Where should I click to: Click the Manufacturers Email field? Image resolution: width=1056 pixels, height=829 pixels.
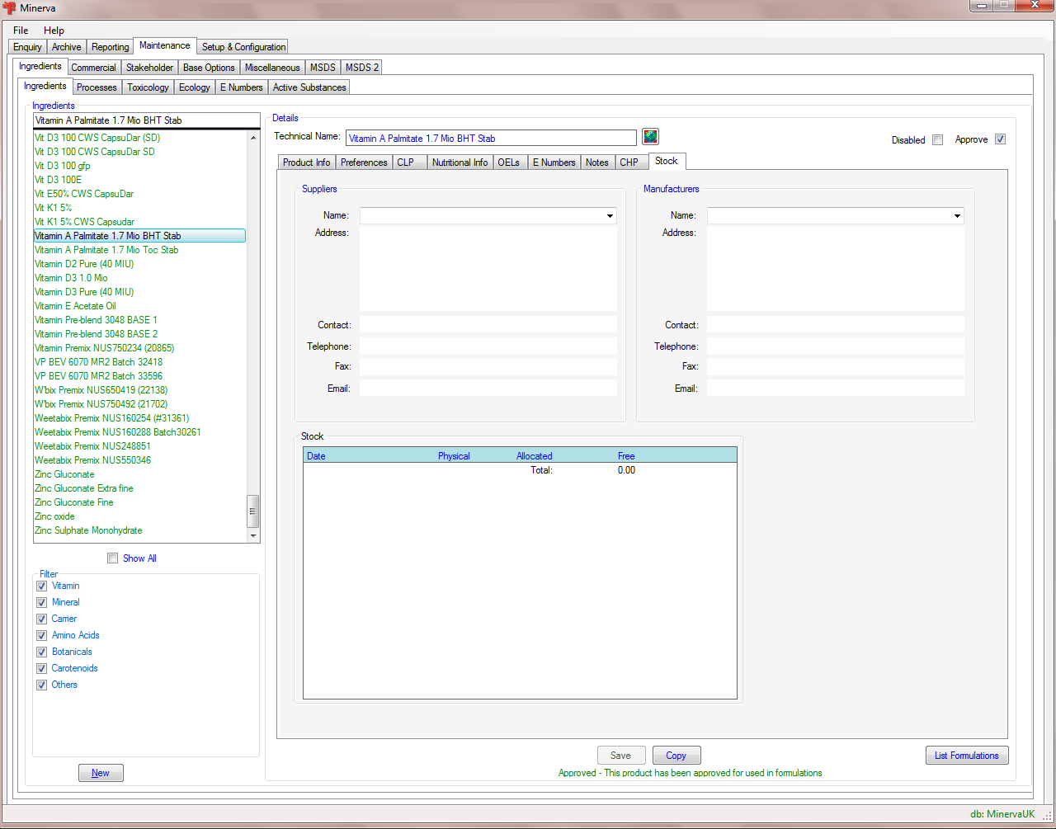(x=835, y=389)
